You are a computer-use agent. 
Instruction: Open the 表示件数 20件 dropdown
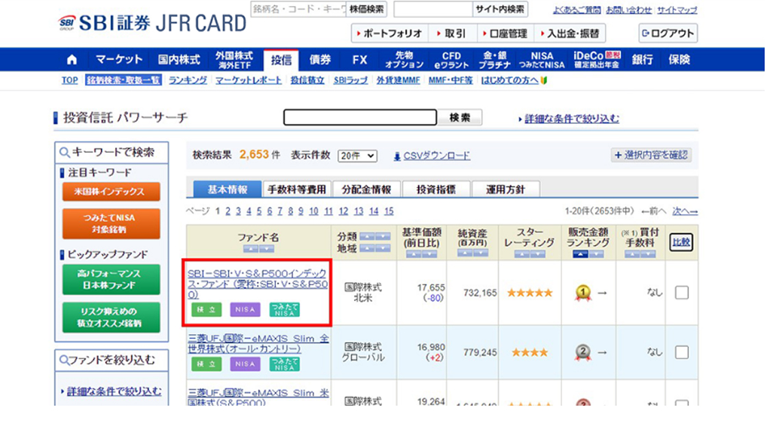coord(357,156)
